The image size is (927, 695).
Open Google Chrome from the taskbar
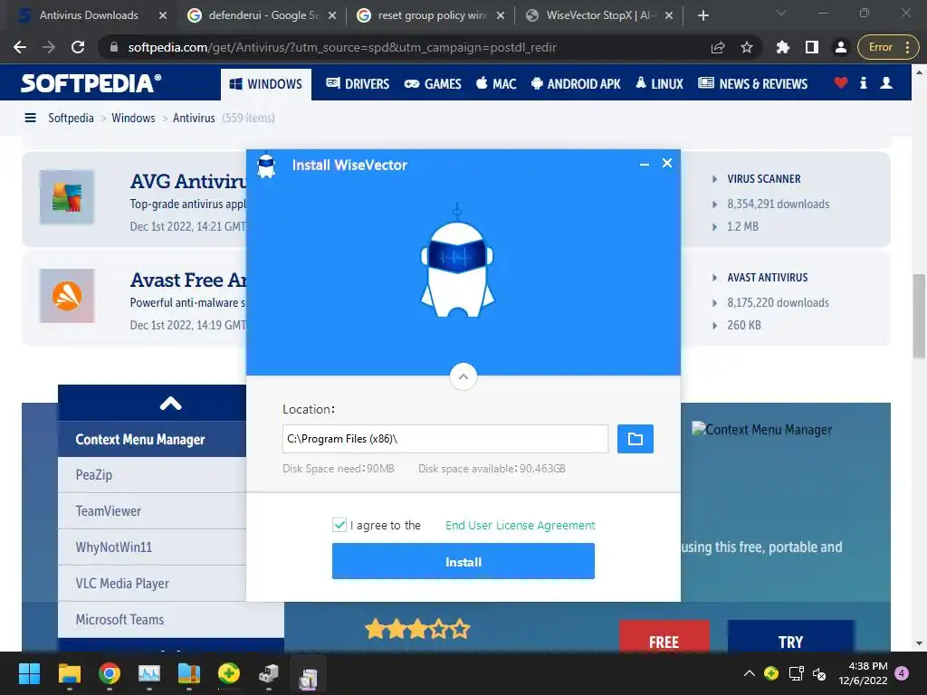(110, 673)
